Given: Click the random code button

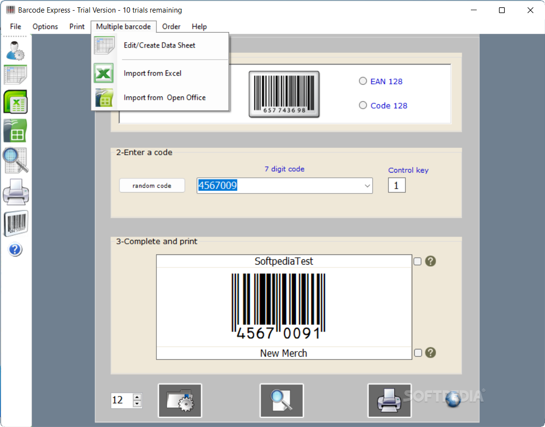Looking at the screenshot, I should 152,186.
